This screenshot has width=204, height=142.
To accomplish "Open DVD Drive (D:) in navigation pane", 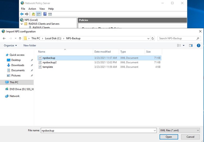I will point(19,89).
